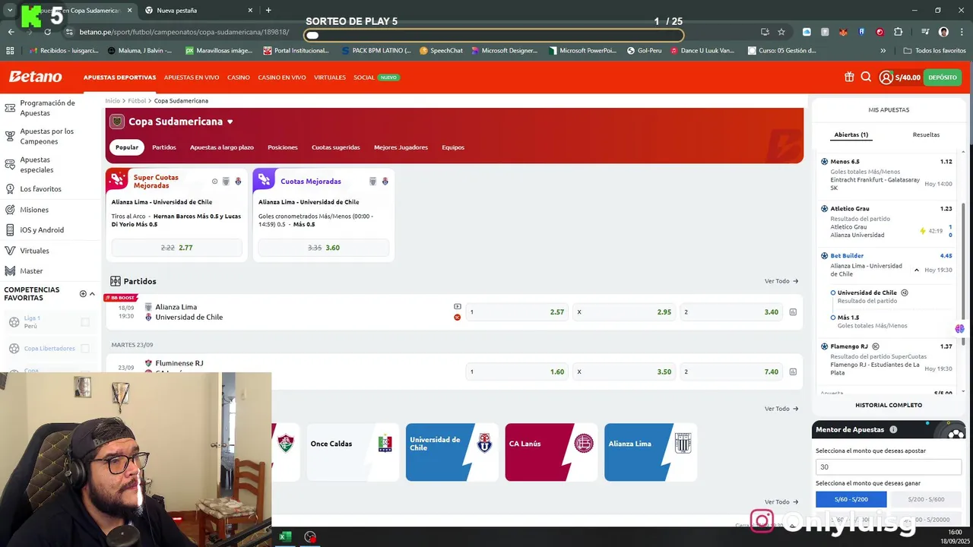Bet on Universidad de Chile at 3.40
Viewport: 973px width, 547px height.
[731, 312]
